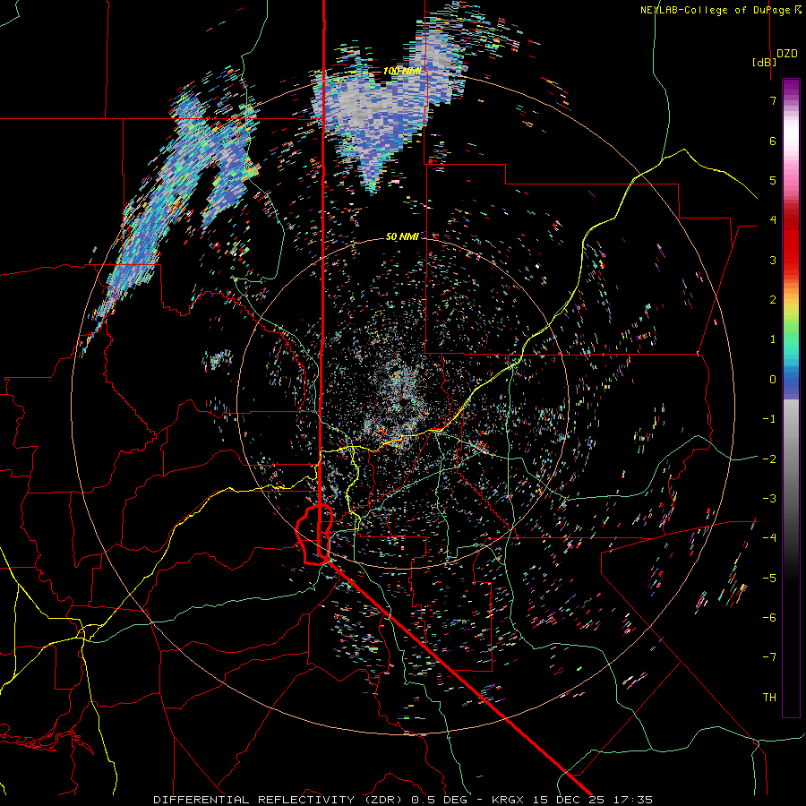Click the 2 dB value on the scale
Viewport: 806px width, 806px height.
(773, 300)
